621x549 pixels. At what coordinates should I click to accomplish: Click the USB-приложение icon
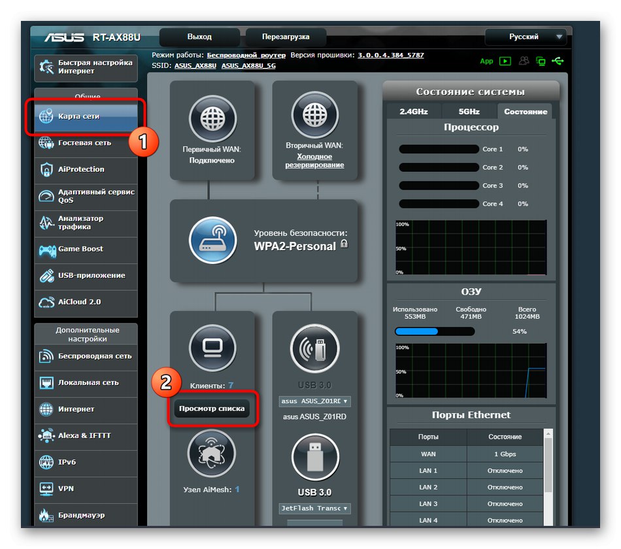[46, 276]
